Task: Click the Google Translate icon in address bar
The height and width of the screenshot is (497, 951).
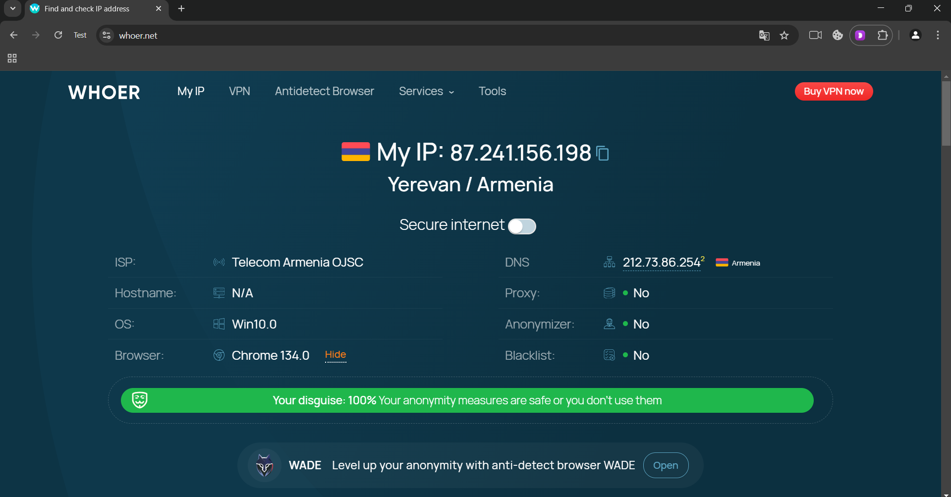Action: (764, 35)
